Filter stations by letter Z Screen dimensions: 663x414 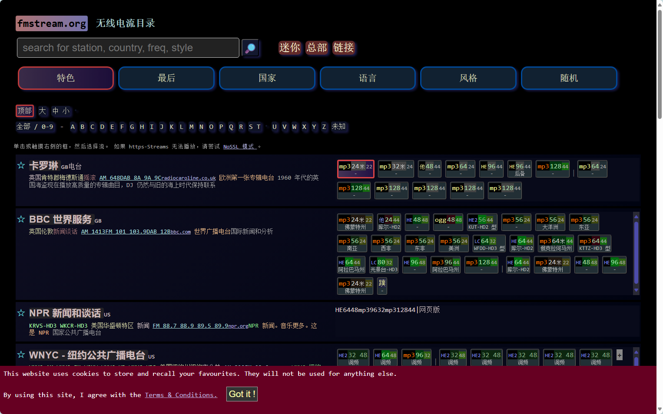(x=324, y=127)
